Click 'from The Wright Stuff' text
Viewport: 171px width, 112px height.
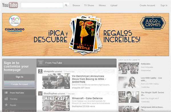[150, 98]
